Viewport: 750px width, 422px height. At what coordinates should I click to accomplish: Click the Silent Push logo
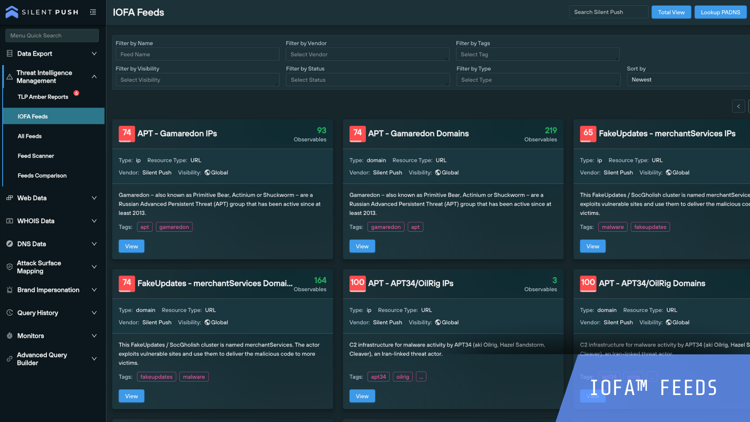[42, 12]
